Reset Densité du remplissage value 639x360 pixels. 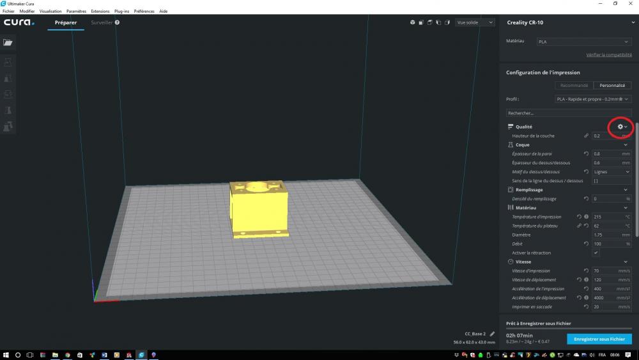(x=586, y=199)
